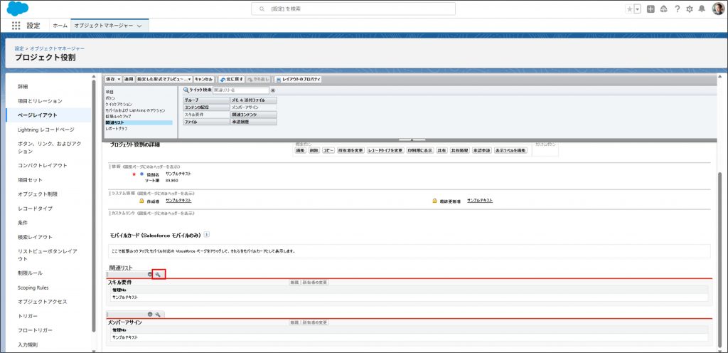The height and width of the screenshot is (353, 728).
Task: Open the wrench settings for メンバーアサイン list
Action: 159,314
